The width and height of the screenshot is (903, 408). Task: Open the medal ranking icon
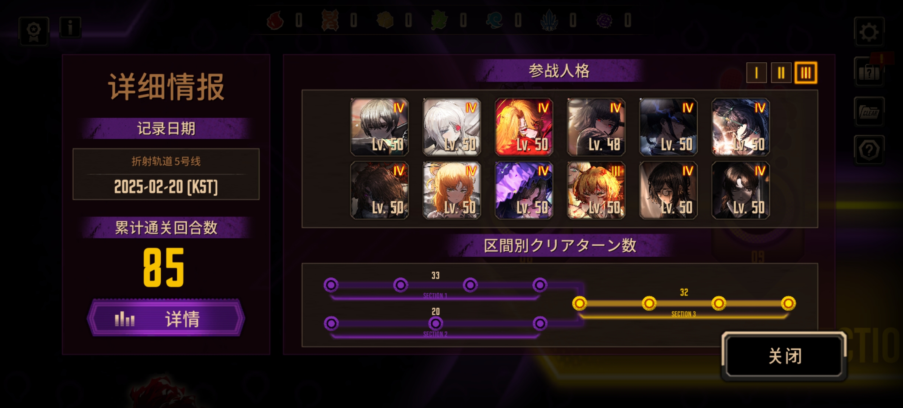(34, 31)
